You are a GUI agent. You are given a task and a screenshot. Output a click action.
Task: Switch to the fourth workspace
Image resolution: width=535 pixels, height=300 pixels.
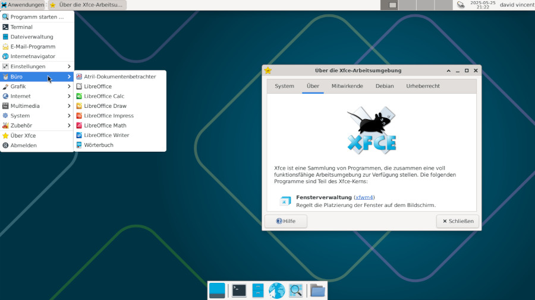pyautogui.click(x=443, y=5)
